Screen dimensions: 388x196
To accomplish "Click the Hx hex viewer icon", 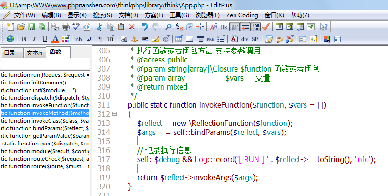I will pos(224,27).
